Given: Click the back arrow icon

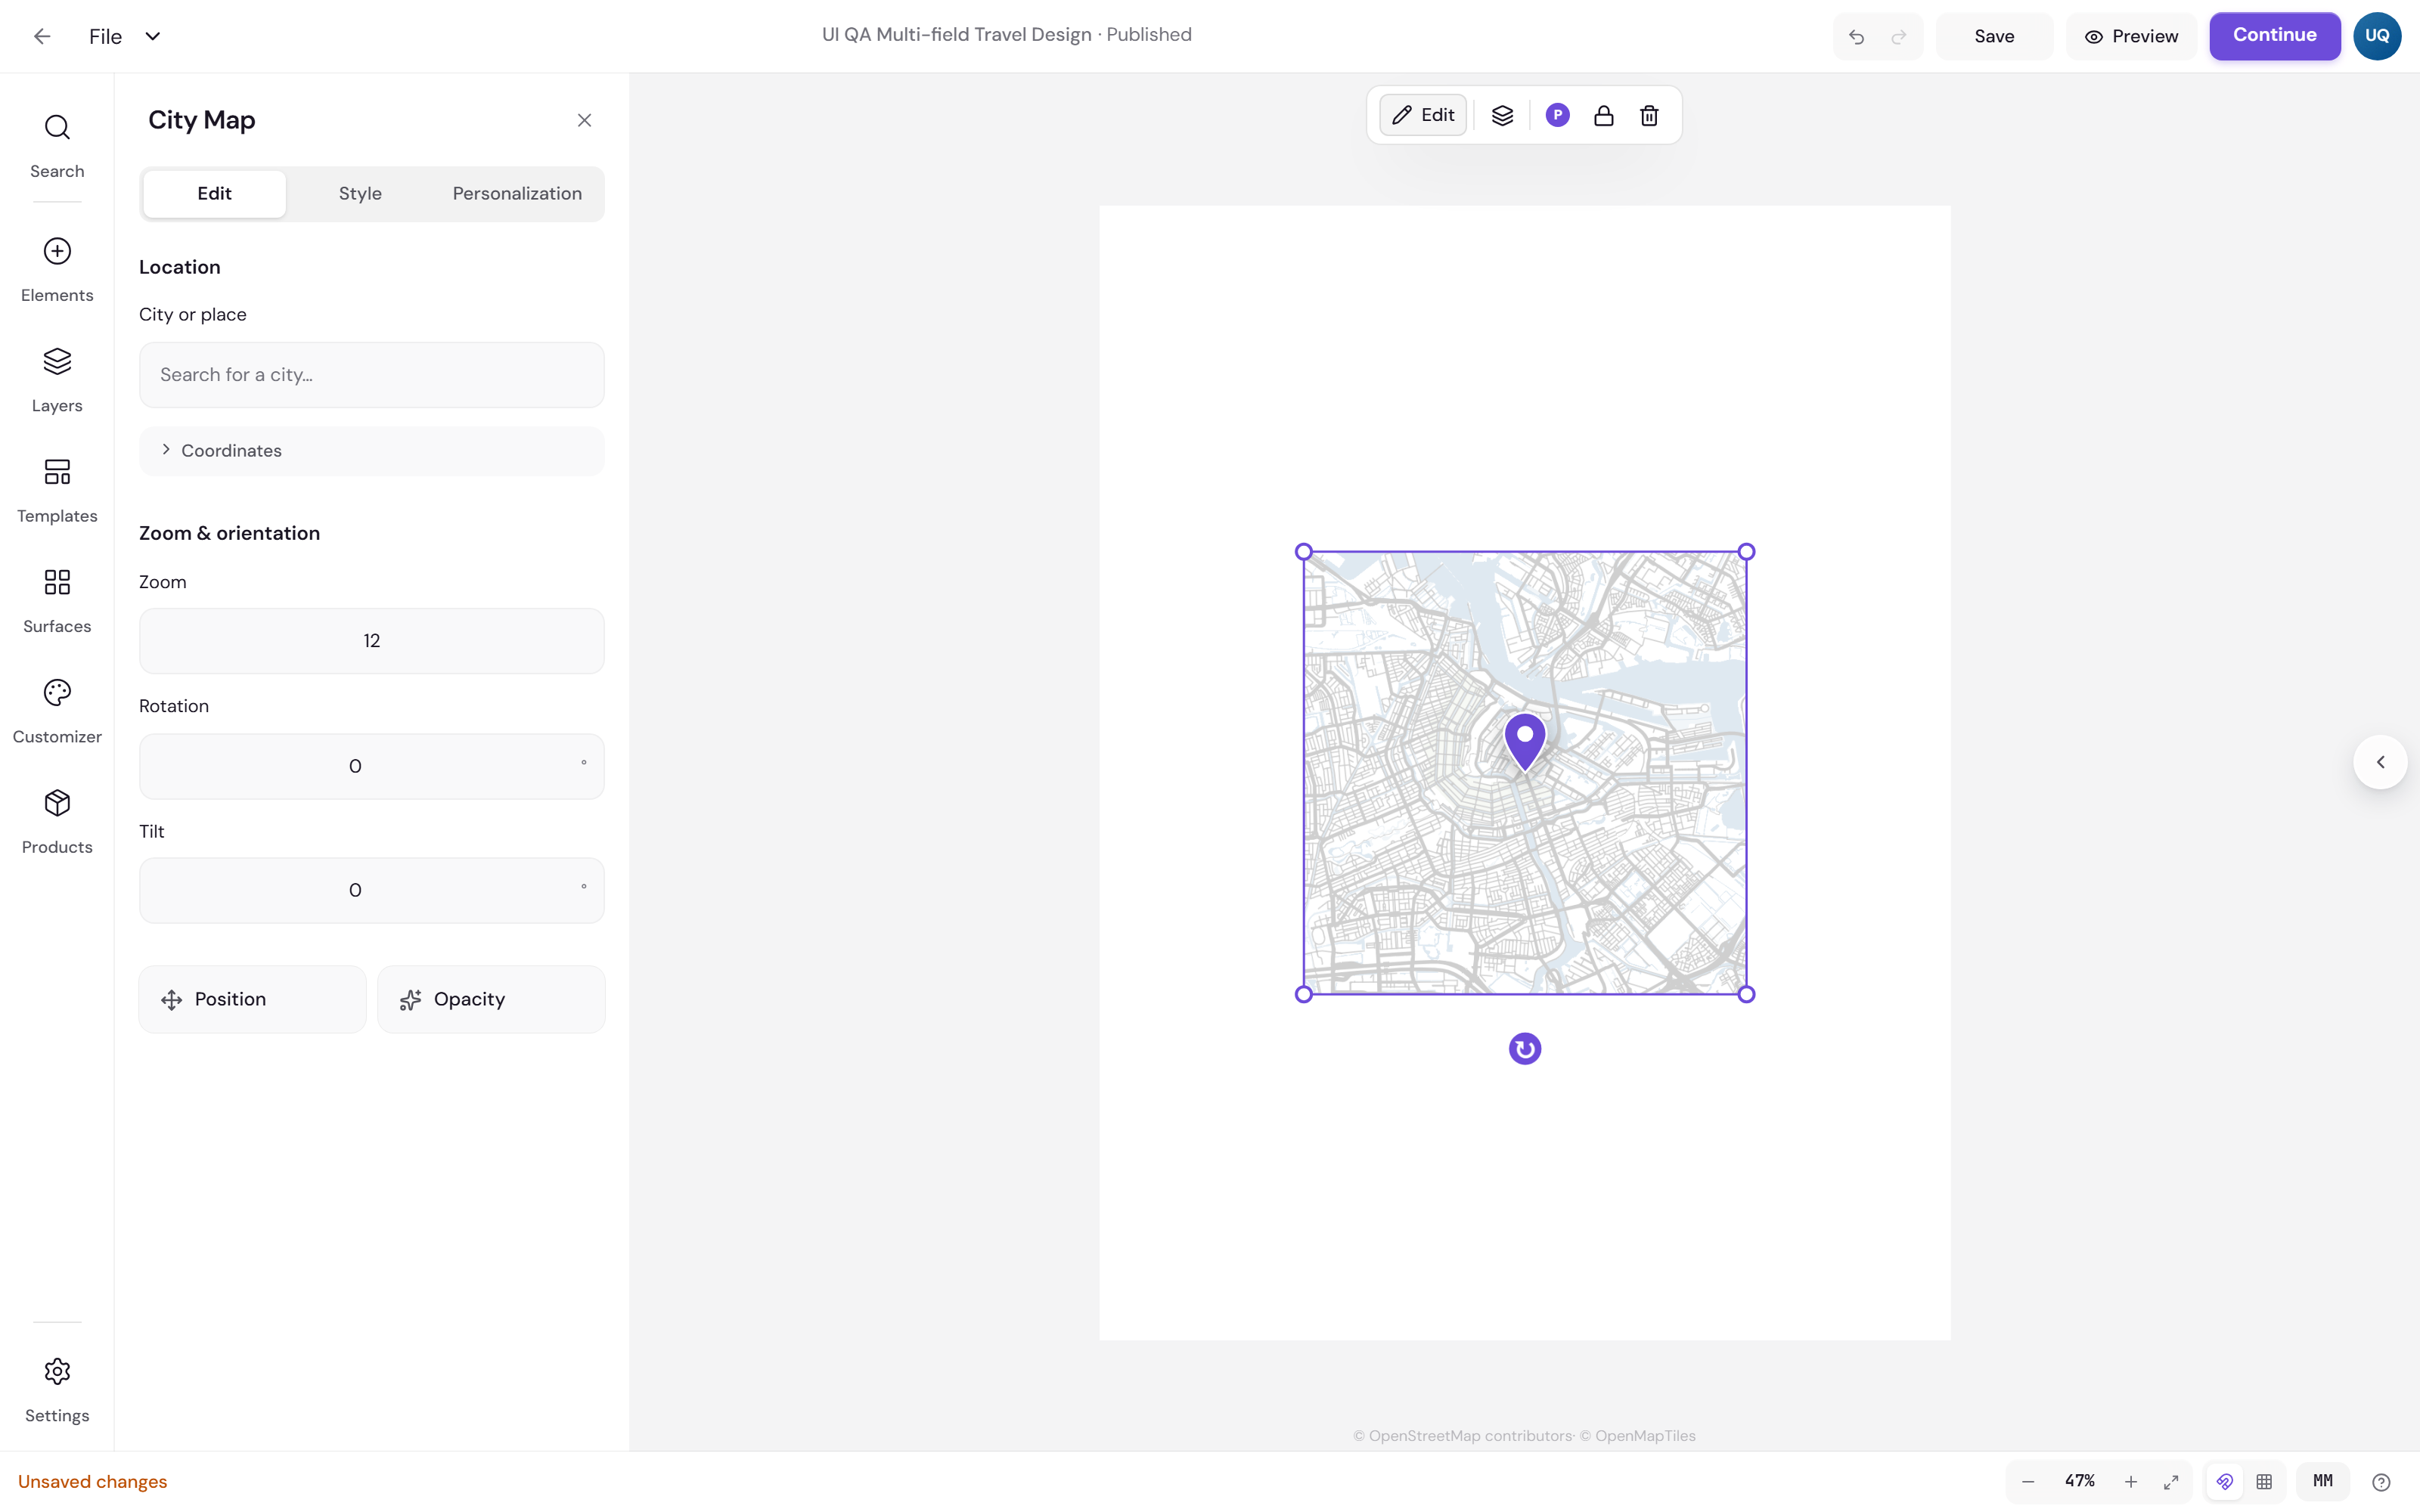Looking at the screenshot, I should click(42, 36).
